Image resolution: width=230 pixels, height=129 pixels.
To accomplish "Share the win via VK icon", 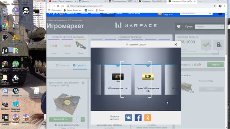I will [129, 118].
